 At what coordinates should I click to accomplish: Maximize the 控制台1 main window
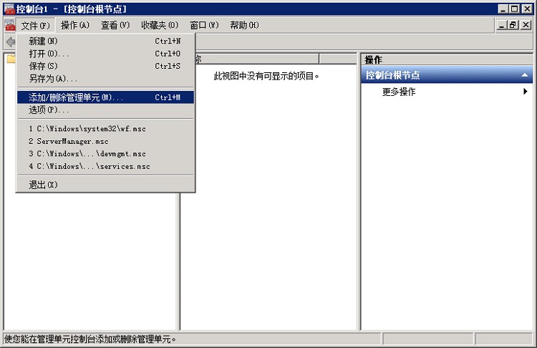coord(514,9)
